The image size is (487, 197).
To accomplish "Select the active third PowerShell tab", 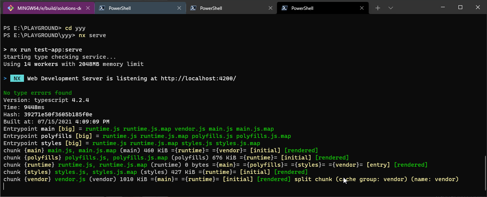I will pyautogui.click(x=323, y=8).
